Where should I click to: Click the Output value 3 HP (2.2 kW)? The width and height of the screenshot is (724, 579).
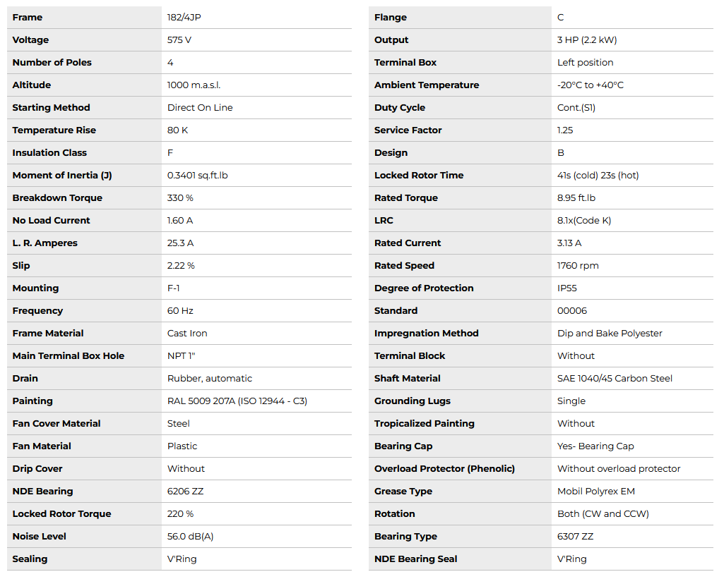coord(587,39)
